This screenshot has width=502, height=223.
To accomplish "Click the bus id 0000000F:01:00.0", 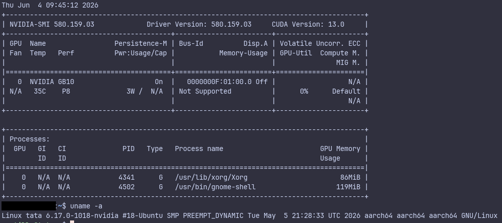I will point(219,82).
